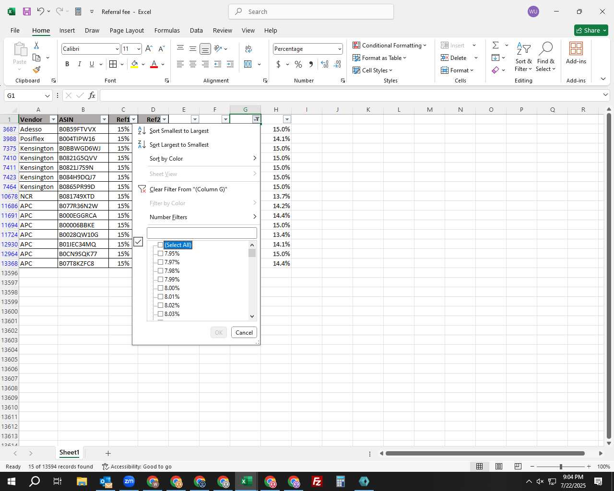Select the Sheet1 tab
Screen dimensions: 614x491
click(69, 453)
